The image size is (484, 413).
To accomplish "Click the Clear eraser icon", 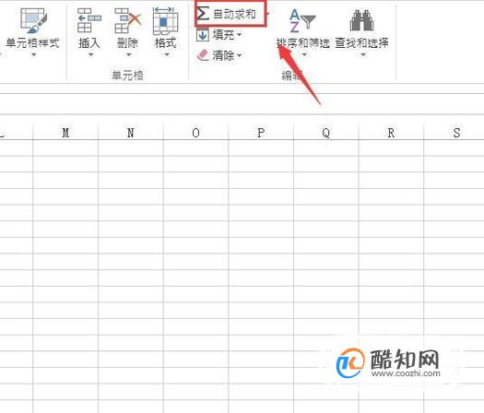I will tap(203, 55).
